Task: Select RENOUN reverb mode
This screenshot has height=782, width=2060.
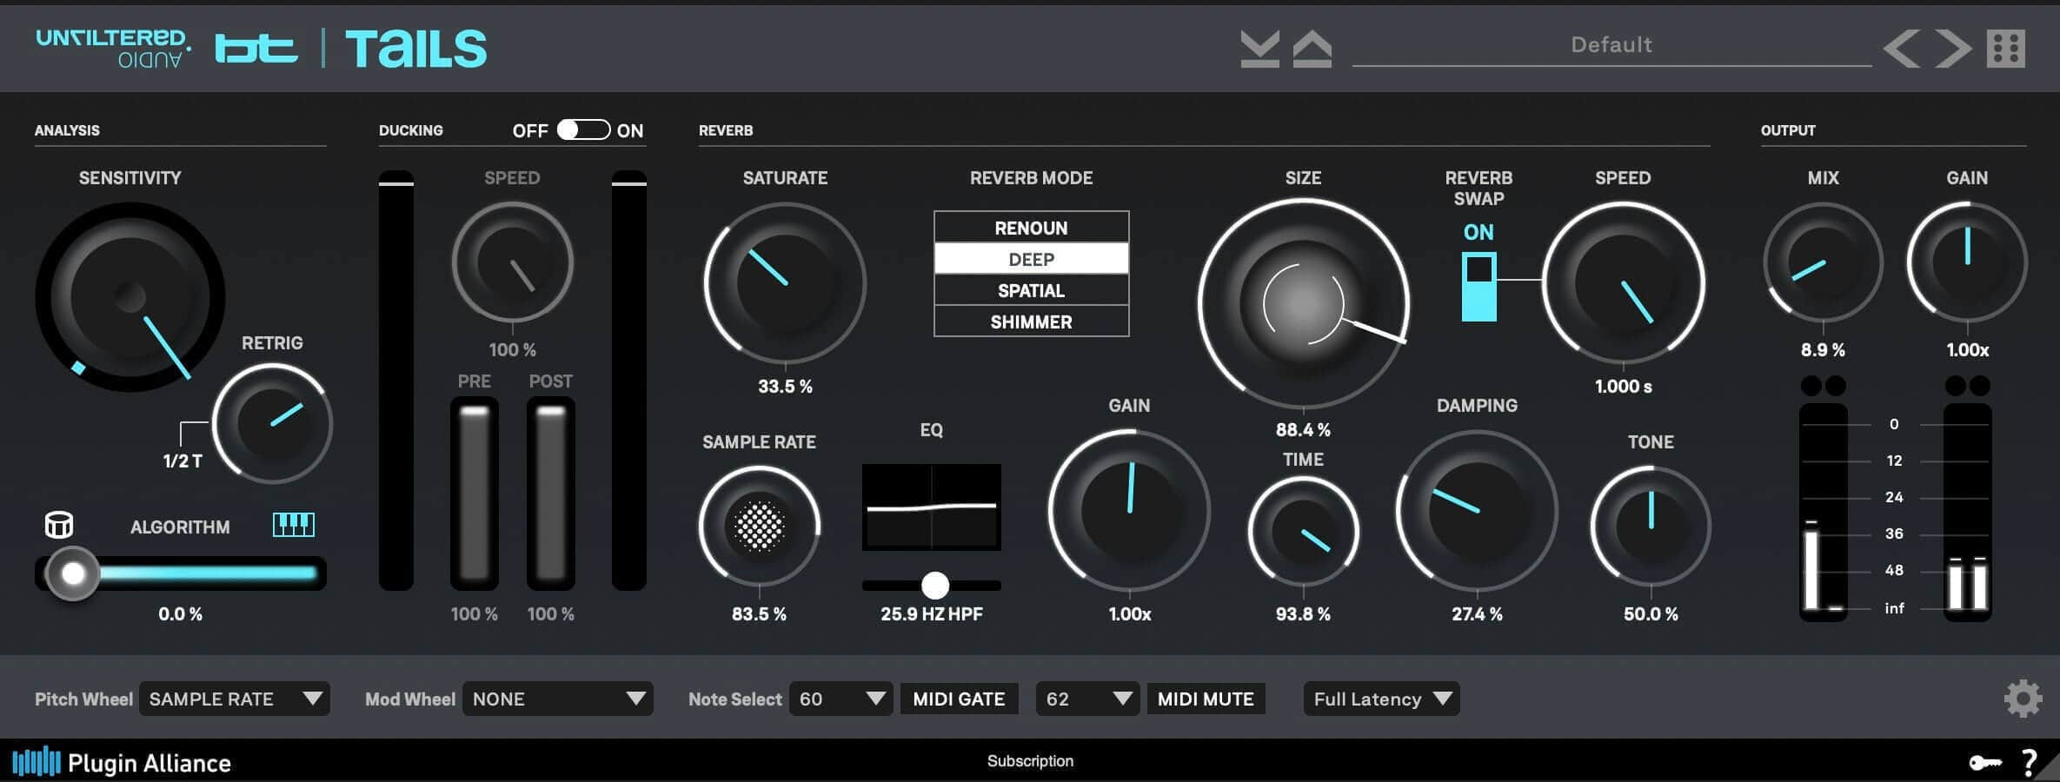Action: (x=1031, y=228)
